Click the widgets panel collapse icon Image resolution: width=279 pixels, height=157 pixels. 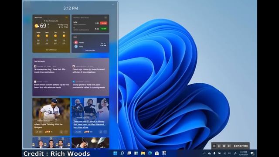(113, 5)
